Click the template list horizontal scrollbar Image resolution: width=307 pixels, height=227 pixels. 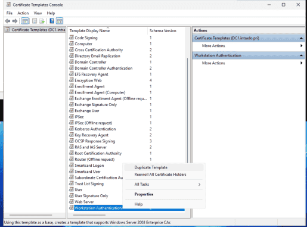[89, 215]
